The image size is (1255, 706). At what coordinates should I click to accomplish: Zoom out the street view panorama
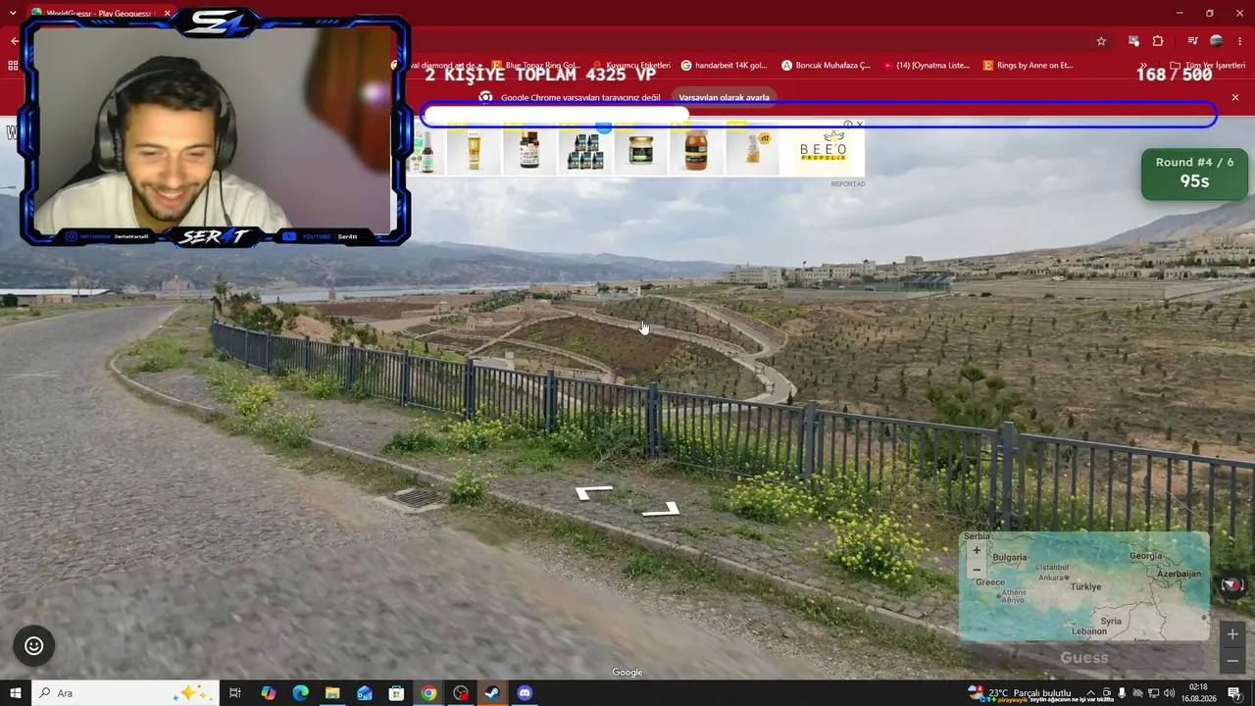click(x=1232, y=660)
